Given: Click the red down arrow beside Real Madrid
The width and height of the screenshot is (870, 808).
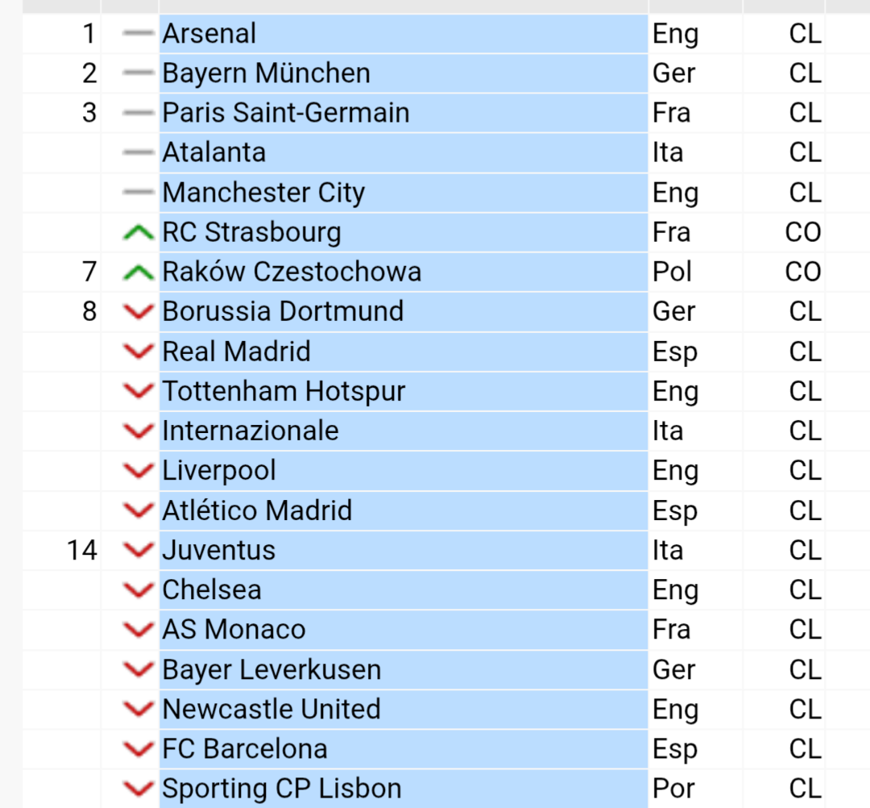Looking at the screenshot, I should (x=139, y=352).
